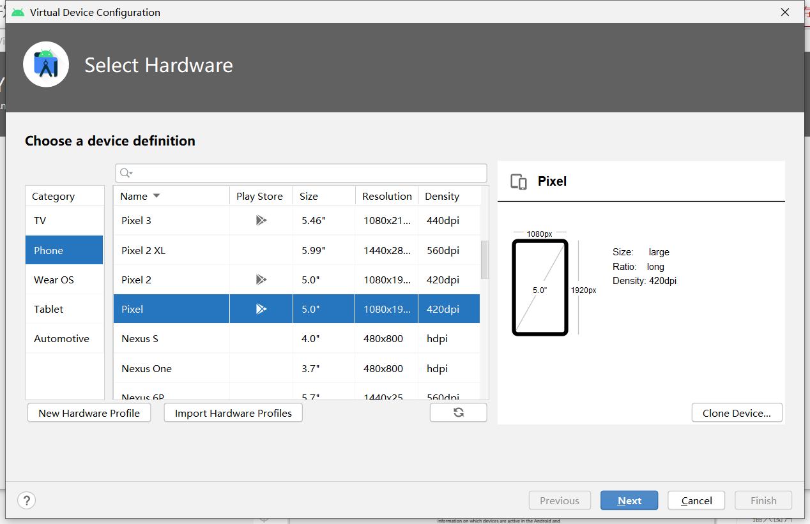810x524 pixels.
Task: Click the Density: 420dpi text in preview
Action: pos(645,281)
